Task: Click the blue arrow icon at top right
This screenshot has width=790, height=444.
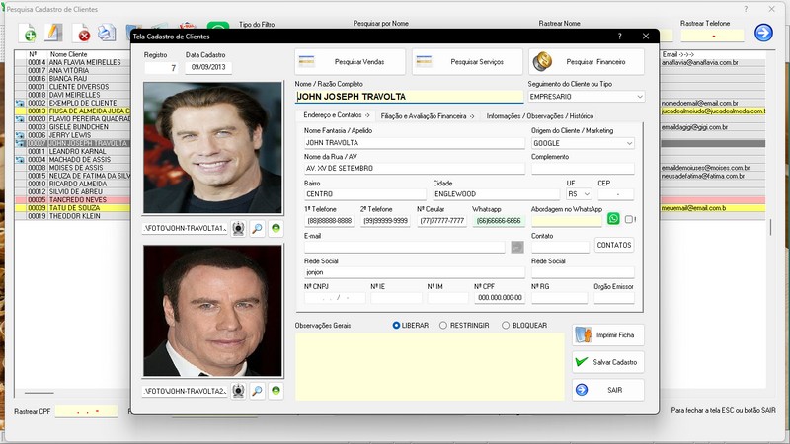Action: click(763, 33)
